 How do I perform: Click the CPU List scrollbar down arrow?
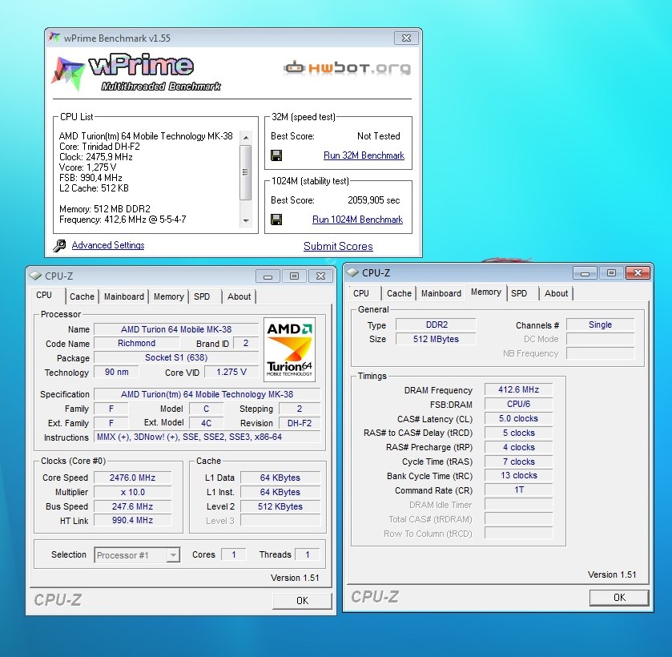coord(246,221)
